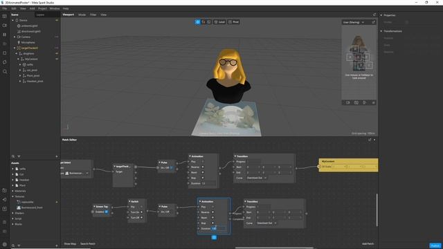The height and width of the screenshot is (249, 443).
Task: Click the video/camera icon in left sidebar
Action: tap(5, 26)
